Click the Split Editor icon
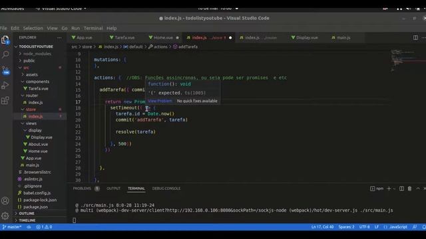Screen dimensions: 426x239 coord(415,37)
